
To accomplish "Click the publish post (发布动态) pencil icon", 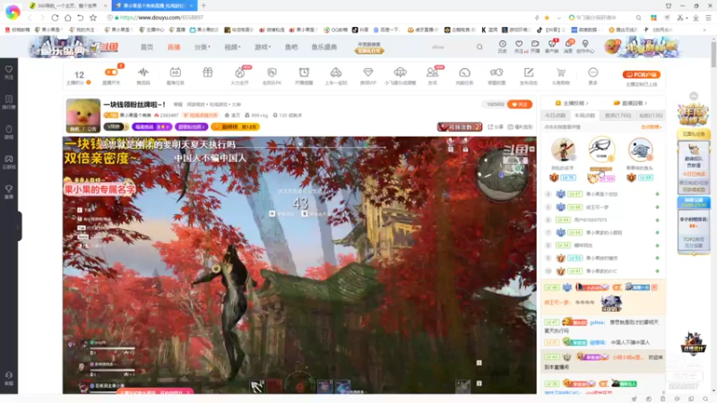I will click(x=529, y=73).
